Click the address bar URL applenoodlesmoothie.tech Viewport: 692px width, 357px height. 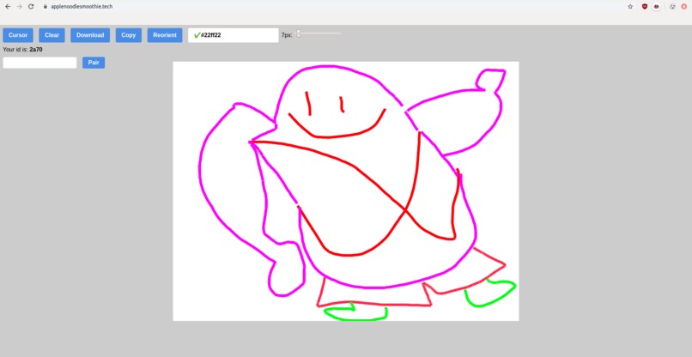(x=82, y=7)
